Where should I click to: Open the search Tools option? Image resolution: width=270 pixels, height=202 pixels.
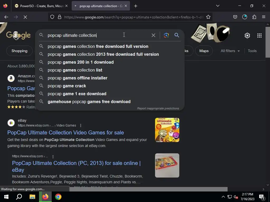click(252, 51)
